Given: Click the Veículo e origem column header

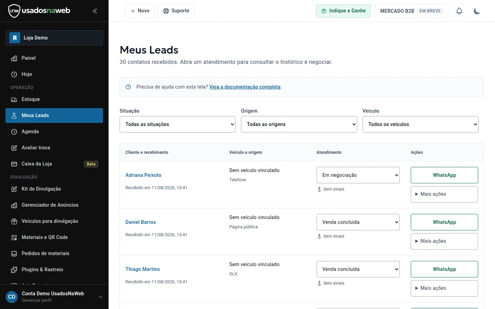Looking at the screenshot, I should [245, 152].
